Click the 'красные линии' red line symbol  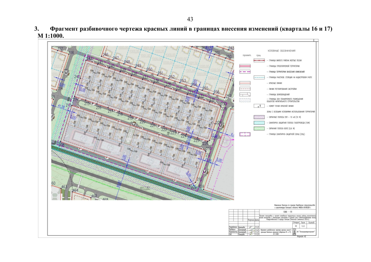click(245, 83)
